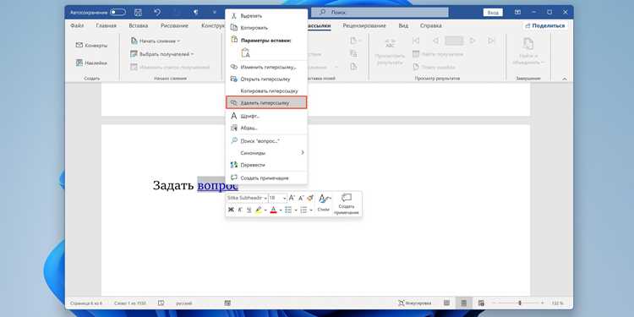
Task: Toggle bold Ж in mini toolbar
Action: 231,210
